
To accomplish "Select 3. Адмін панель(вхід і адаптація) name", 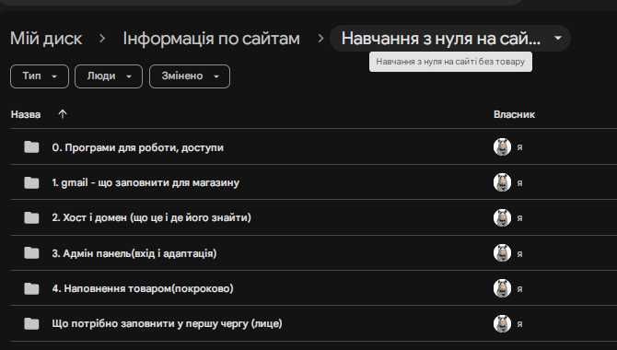I will point(134,253).
